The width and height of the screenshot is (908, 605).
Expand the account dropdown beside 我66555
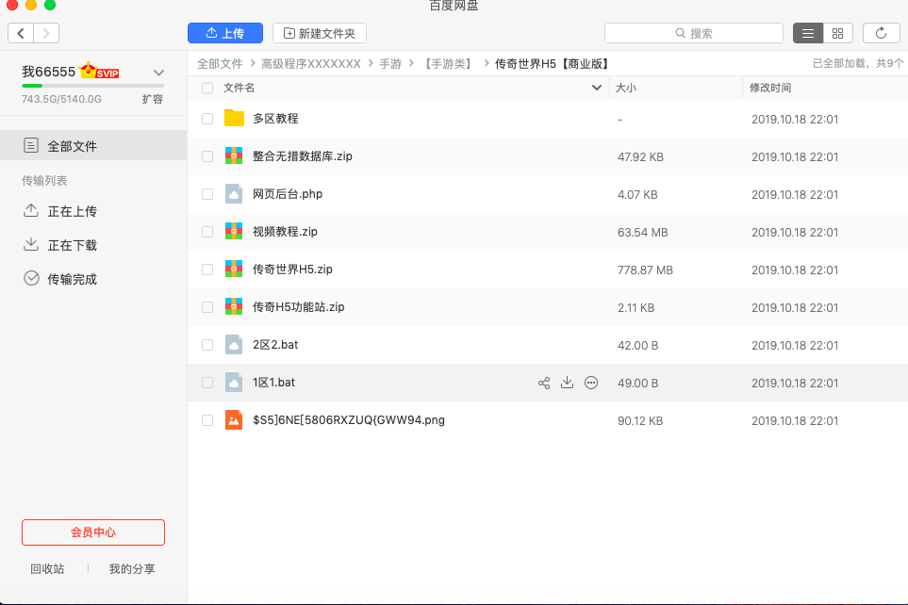click(x=158, y=73)
